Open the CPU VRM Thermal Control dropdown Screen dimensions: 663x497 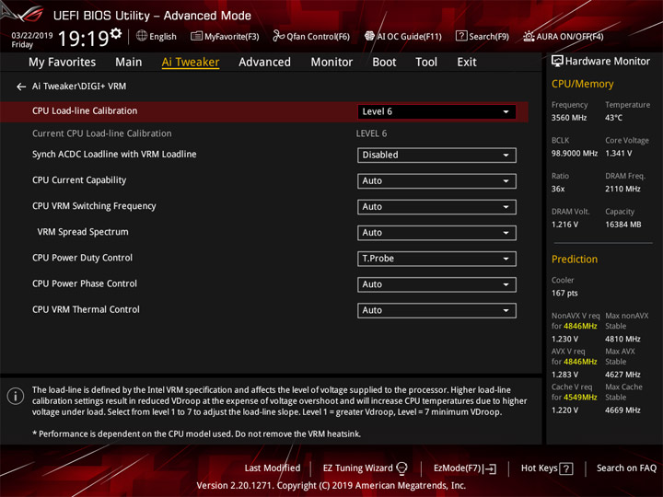coord(436,310)
